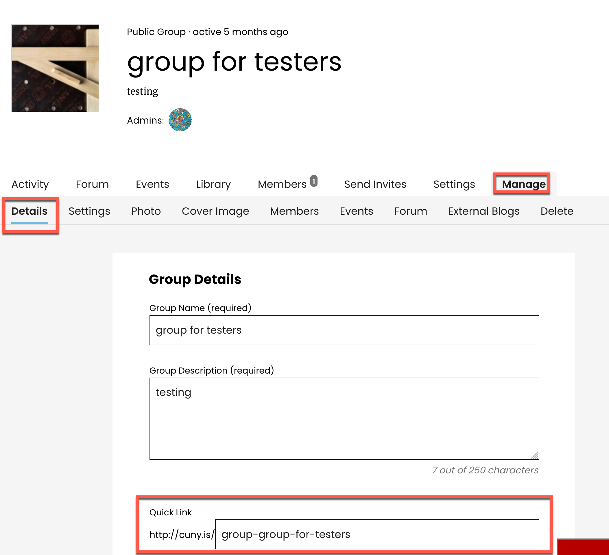Open the Activity tab
609x555 pixels.
pos(30,184)
